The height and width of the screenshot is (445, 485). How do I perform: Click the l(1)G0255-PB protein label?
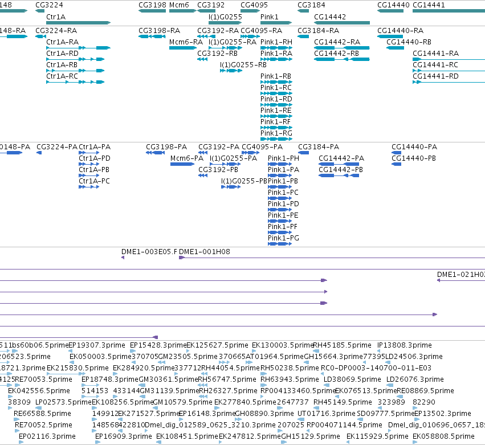pyautogui.click(x=244, y=181)
